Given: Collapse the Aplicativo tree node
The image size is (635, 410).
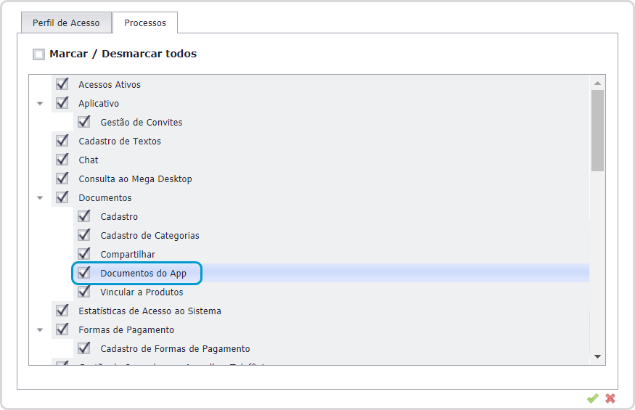Looking at the screenshot, I should point(40,104).
